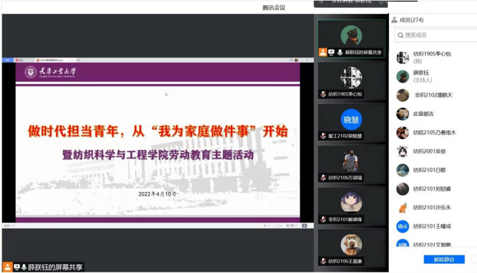The image size is (477, 273).
Task: Click the green microphone icon in 薛朕钰's video tile
Action: coord(340,53)
